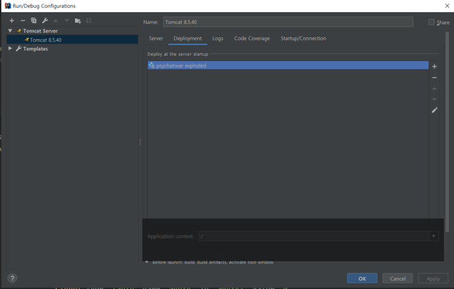Remove psychat:war exploded from deploy list
Screen dimensions: 454x289
click(x=434, y=78)
